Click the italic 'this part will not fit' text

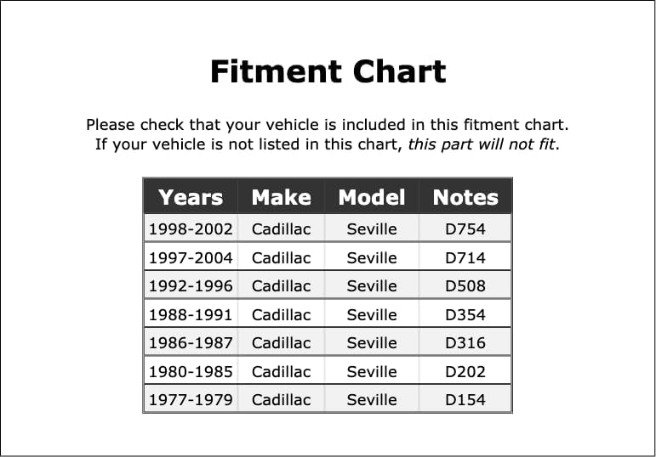point(482,144)
